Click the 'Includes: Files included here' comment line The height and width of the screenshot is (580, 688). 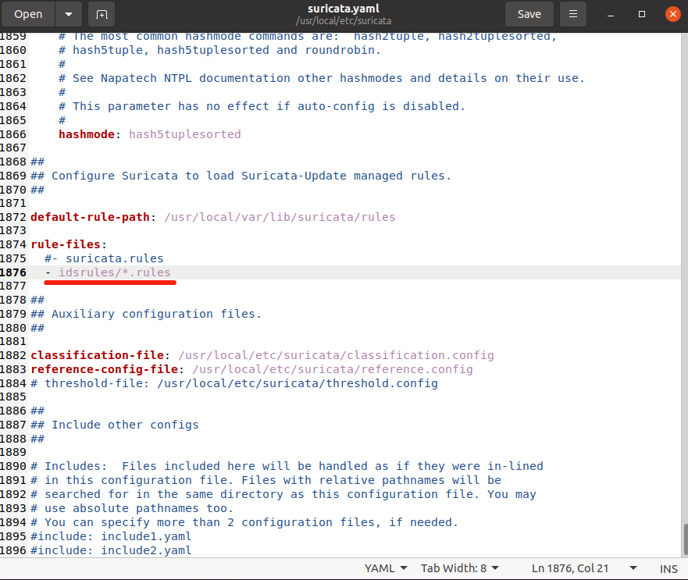[x=287, y=466]
